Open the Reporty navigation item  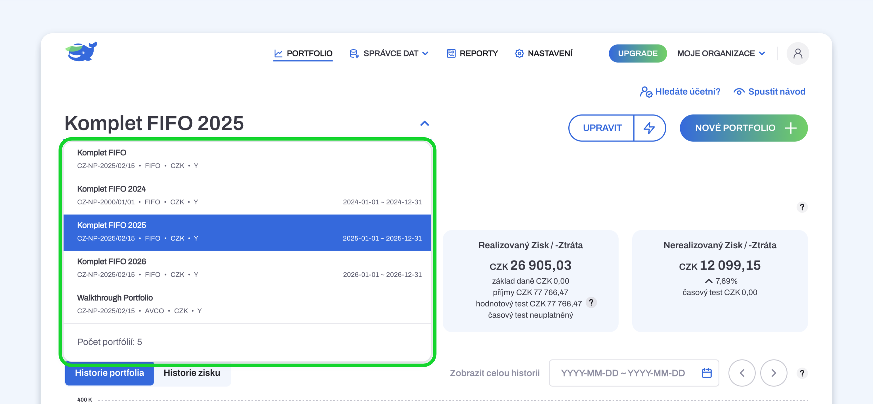pyautogui.click(x=472, y=54)
